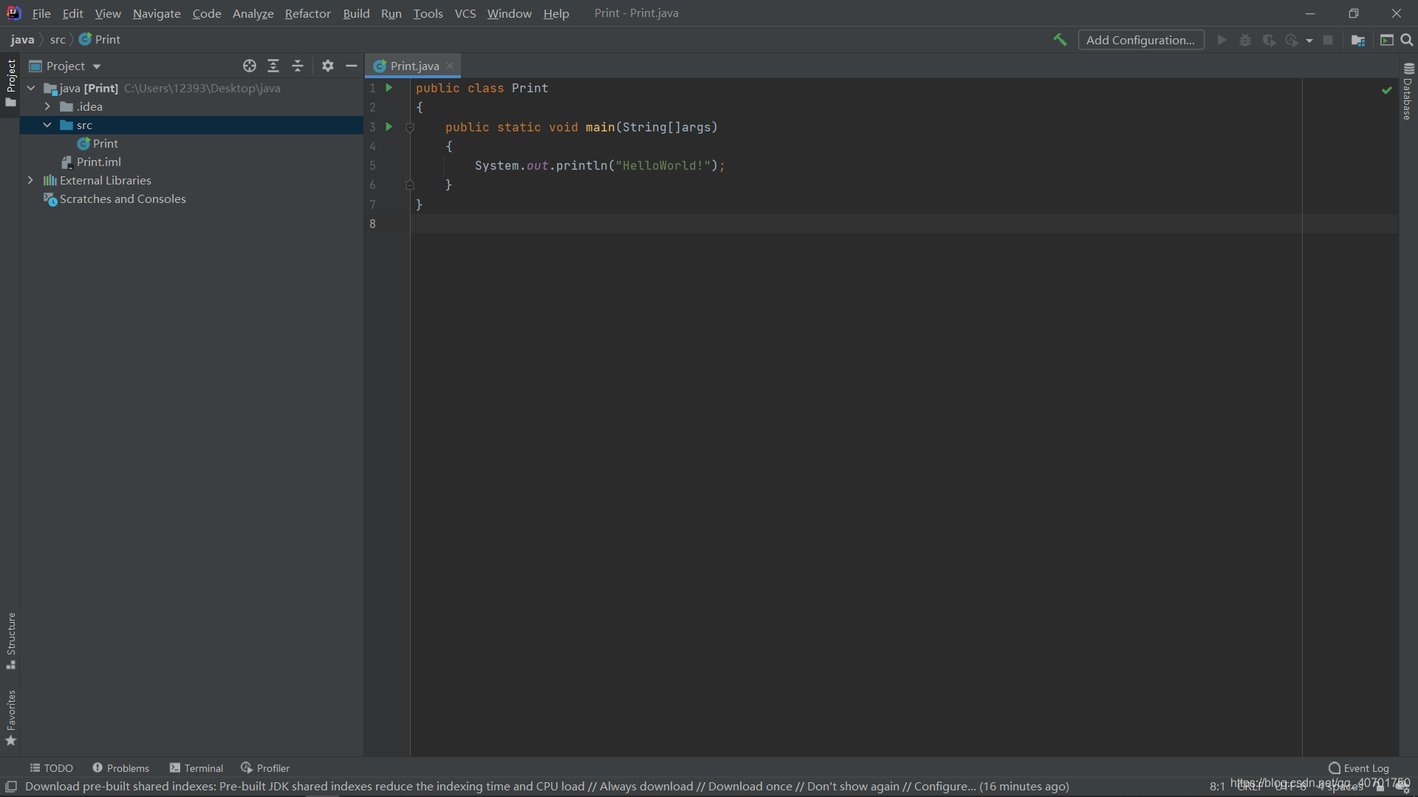Open the Project Structure toolbar icon
Image resolution: width=1418 pixels, height=797 pixels.
point(1357,40)
